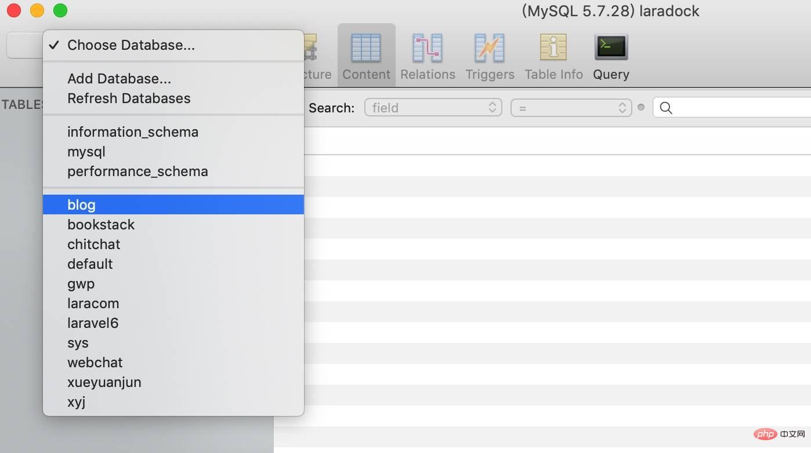The image size is (811, 453).
Task: Switch to the default database
Action: coord(173,264)
